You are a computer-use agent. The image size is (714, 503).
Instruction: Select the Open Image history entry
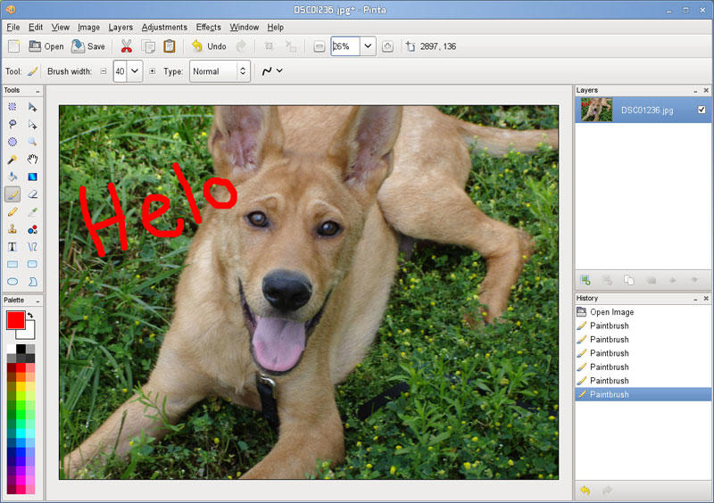[x=611, y=312]
